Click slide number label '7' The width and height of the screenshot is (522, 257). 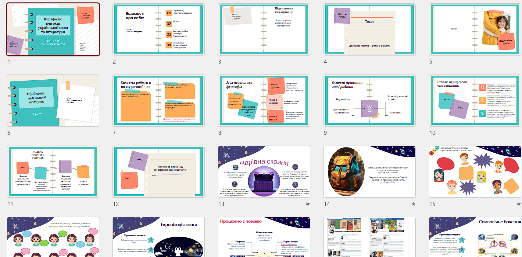tap(114, 133)
